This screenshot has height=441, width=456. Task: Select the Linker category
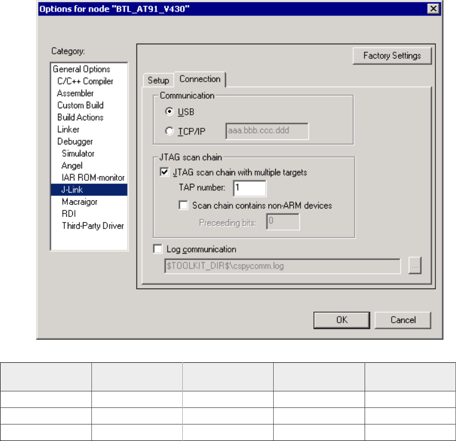(x=68, y=129)
